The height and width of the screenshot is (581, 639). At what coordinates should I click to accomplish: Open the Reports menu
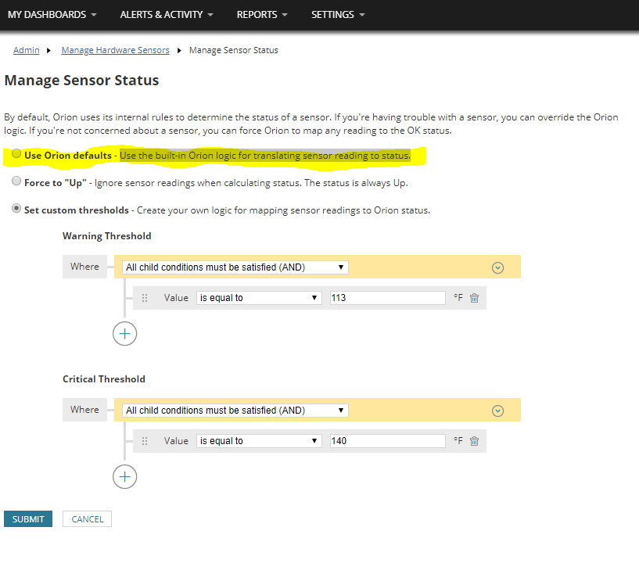coord(262,15)
